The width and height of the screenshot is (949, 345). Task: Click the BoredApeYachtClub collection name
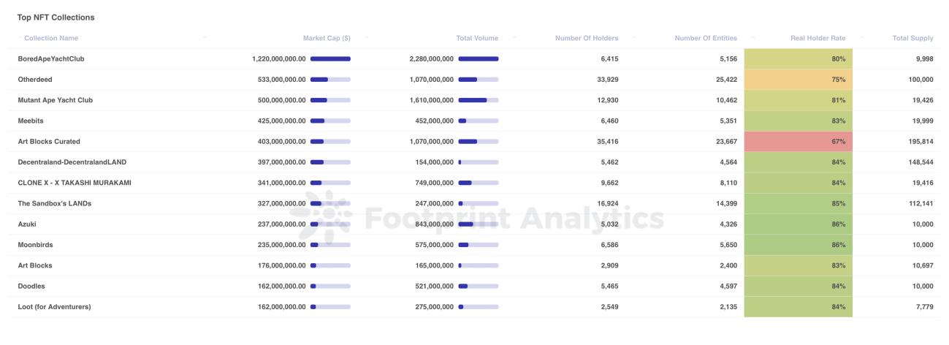51,58
